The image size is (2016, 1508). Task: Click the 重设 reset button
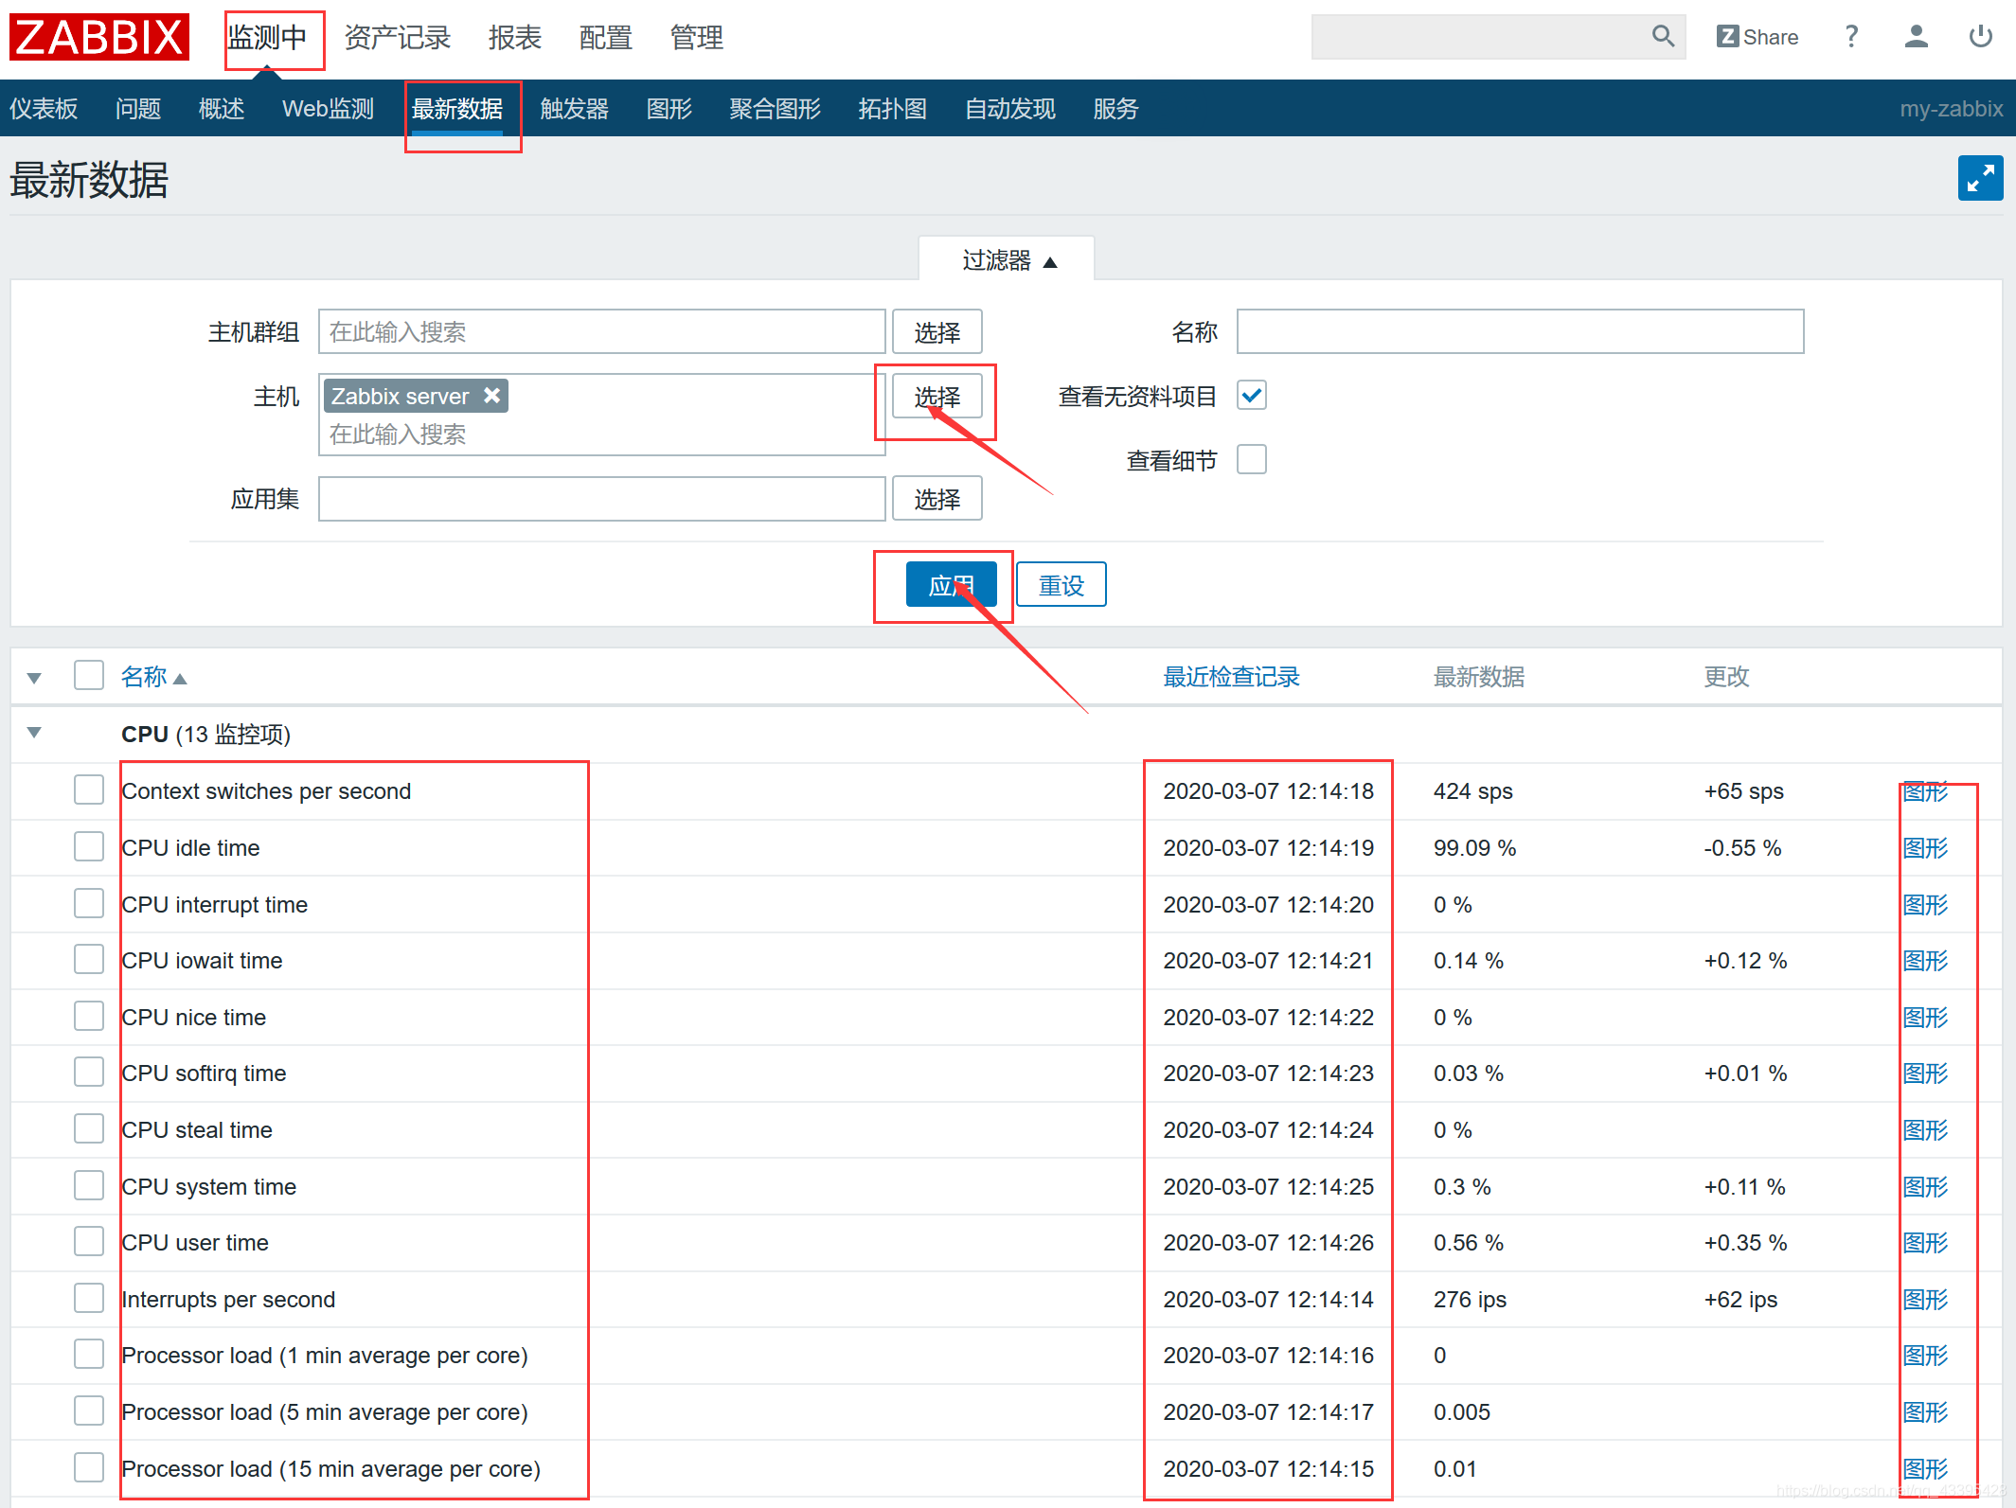click(x=1062, y=585)
